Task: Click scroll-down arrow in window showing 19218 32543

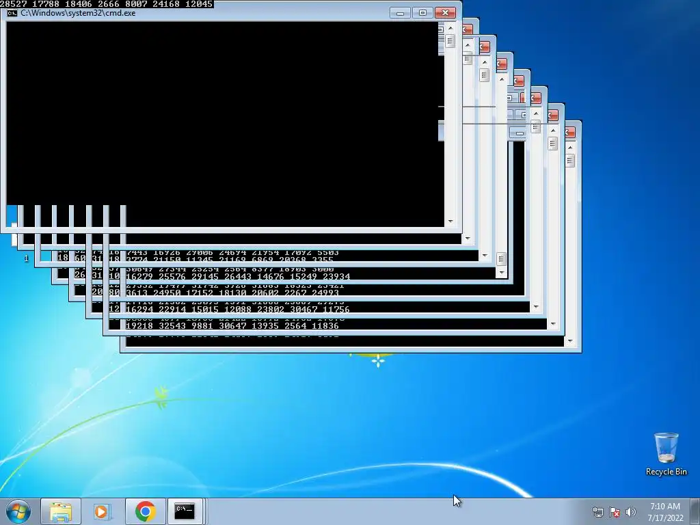Action: tap(553, 324)
